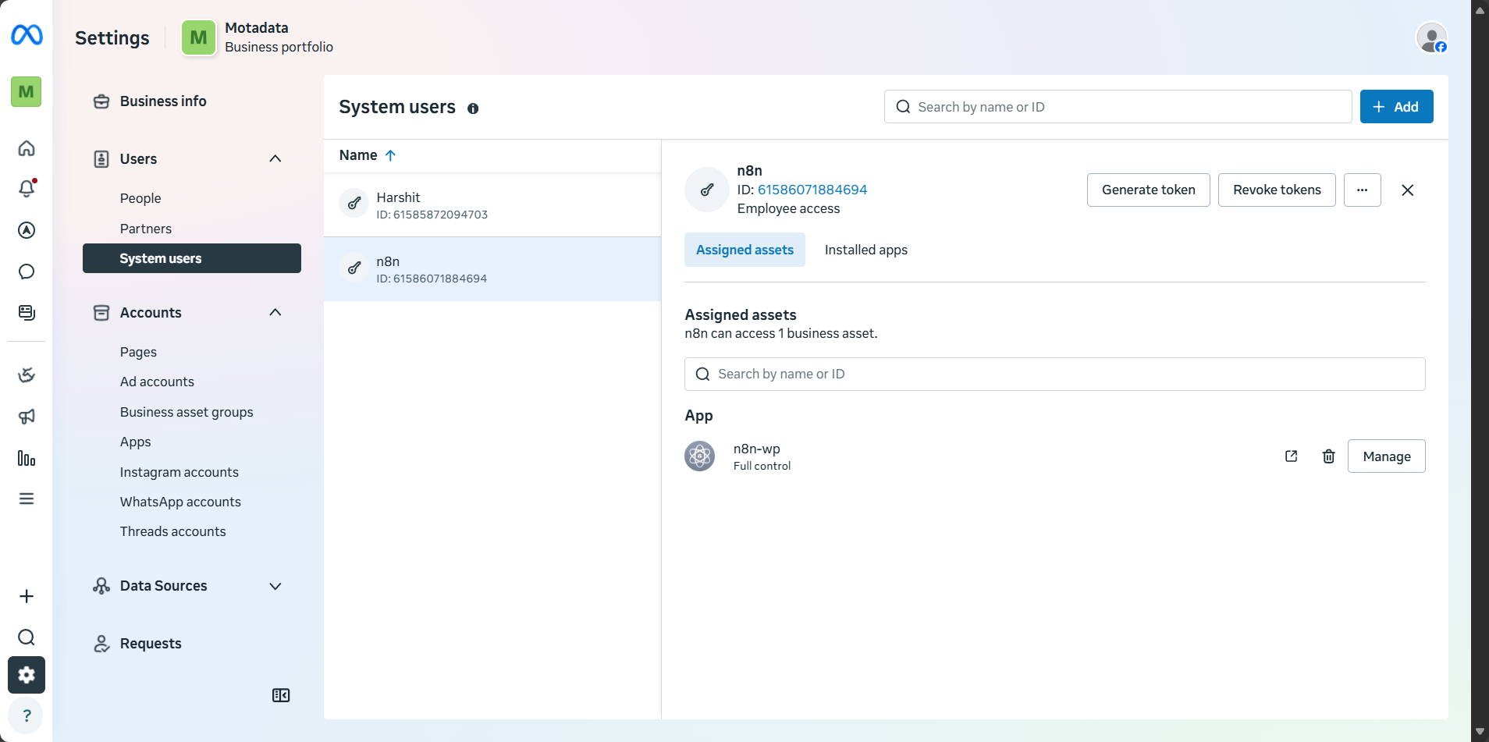Click Generate token button
Image resolution: width=1489 pixels, height=742 pixels.
click(1149, 190)
